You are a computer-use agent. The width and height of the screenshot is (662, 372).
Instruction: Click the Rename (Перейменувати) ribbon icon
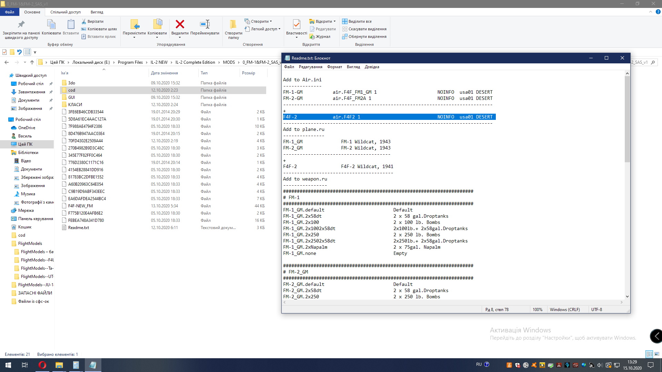click(x=205, y=24)
